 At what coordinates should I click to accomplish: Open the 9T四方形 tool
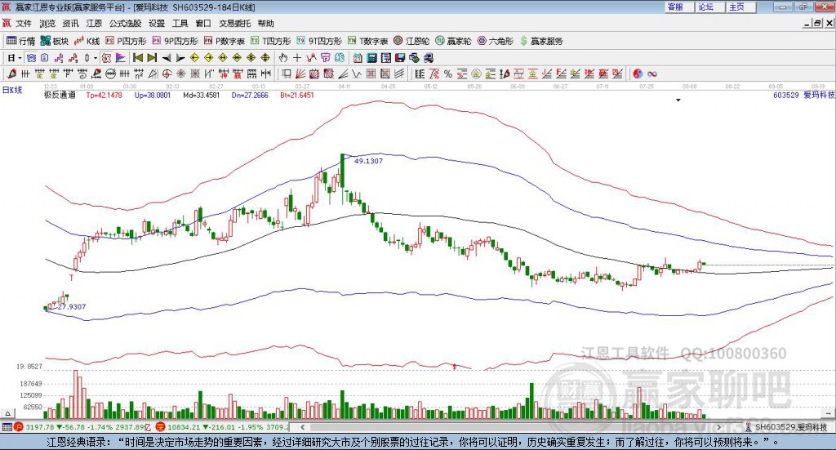[x=319, y=41]
